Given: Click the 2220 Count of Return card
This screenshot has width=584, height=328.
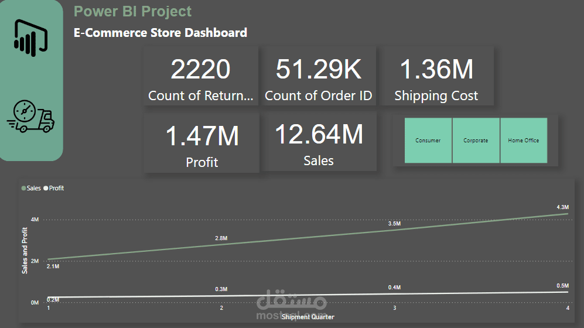Looking at the screenshot, I should (x=201, y=76).
